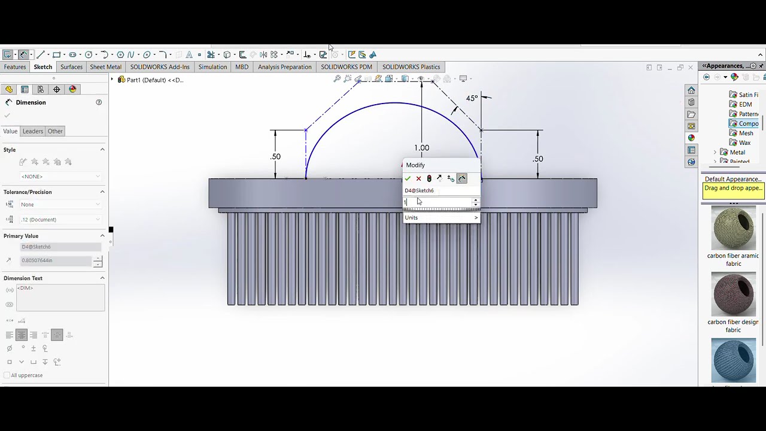This screenshot has height=431, width=766.
Task: Insert the diameter symbol into dimension text
Action: tap(10, 348)
